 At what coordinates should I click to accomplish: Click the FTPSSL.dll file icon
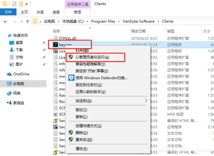56,38
